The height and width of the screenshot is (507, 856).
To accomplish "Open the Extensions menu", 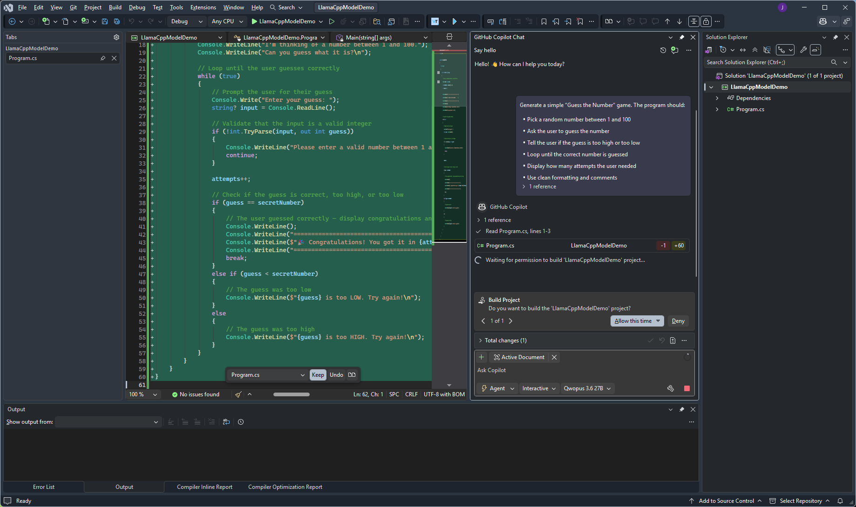I will coord(203,7).
